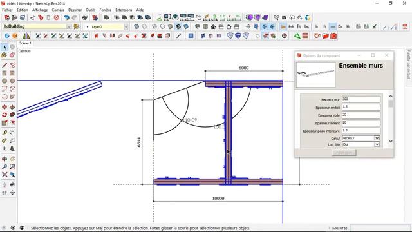Click the Ensemble murs component thumbnail

[315, 75]
